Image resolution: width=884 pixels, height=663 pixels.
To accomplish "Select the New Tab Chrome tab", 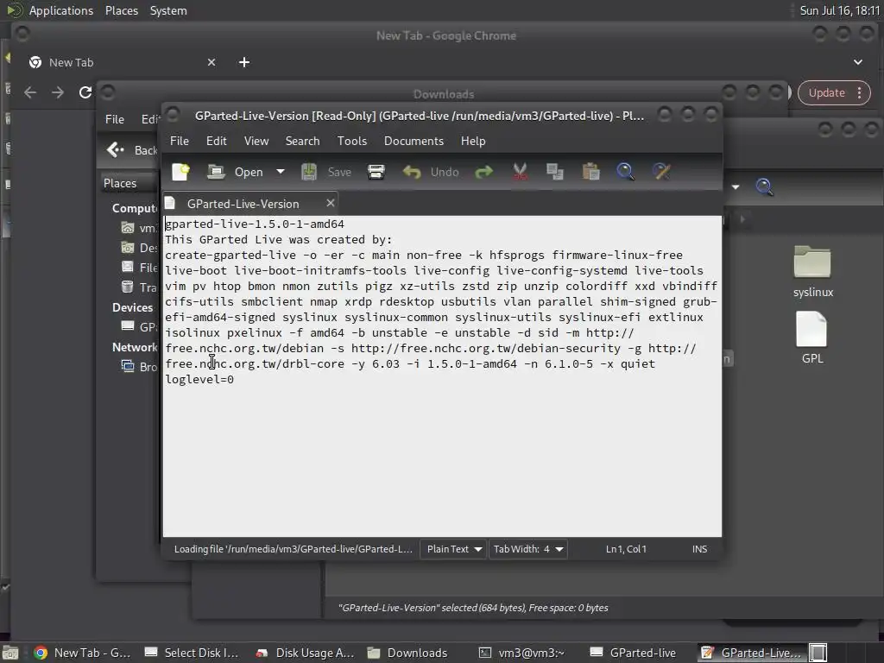I will point(122,62).
